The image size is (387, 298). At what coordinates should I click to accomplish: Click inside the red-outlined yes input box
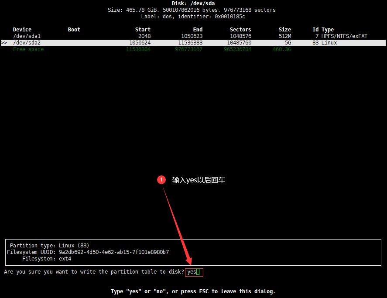pos(194,272)
